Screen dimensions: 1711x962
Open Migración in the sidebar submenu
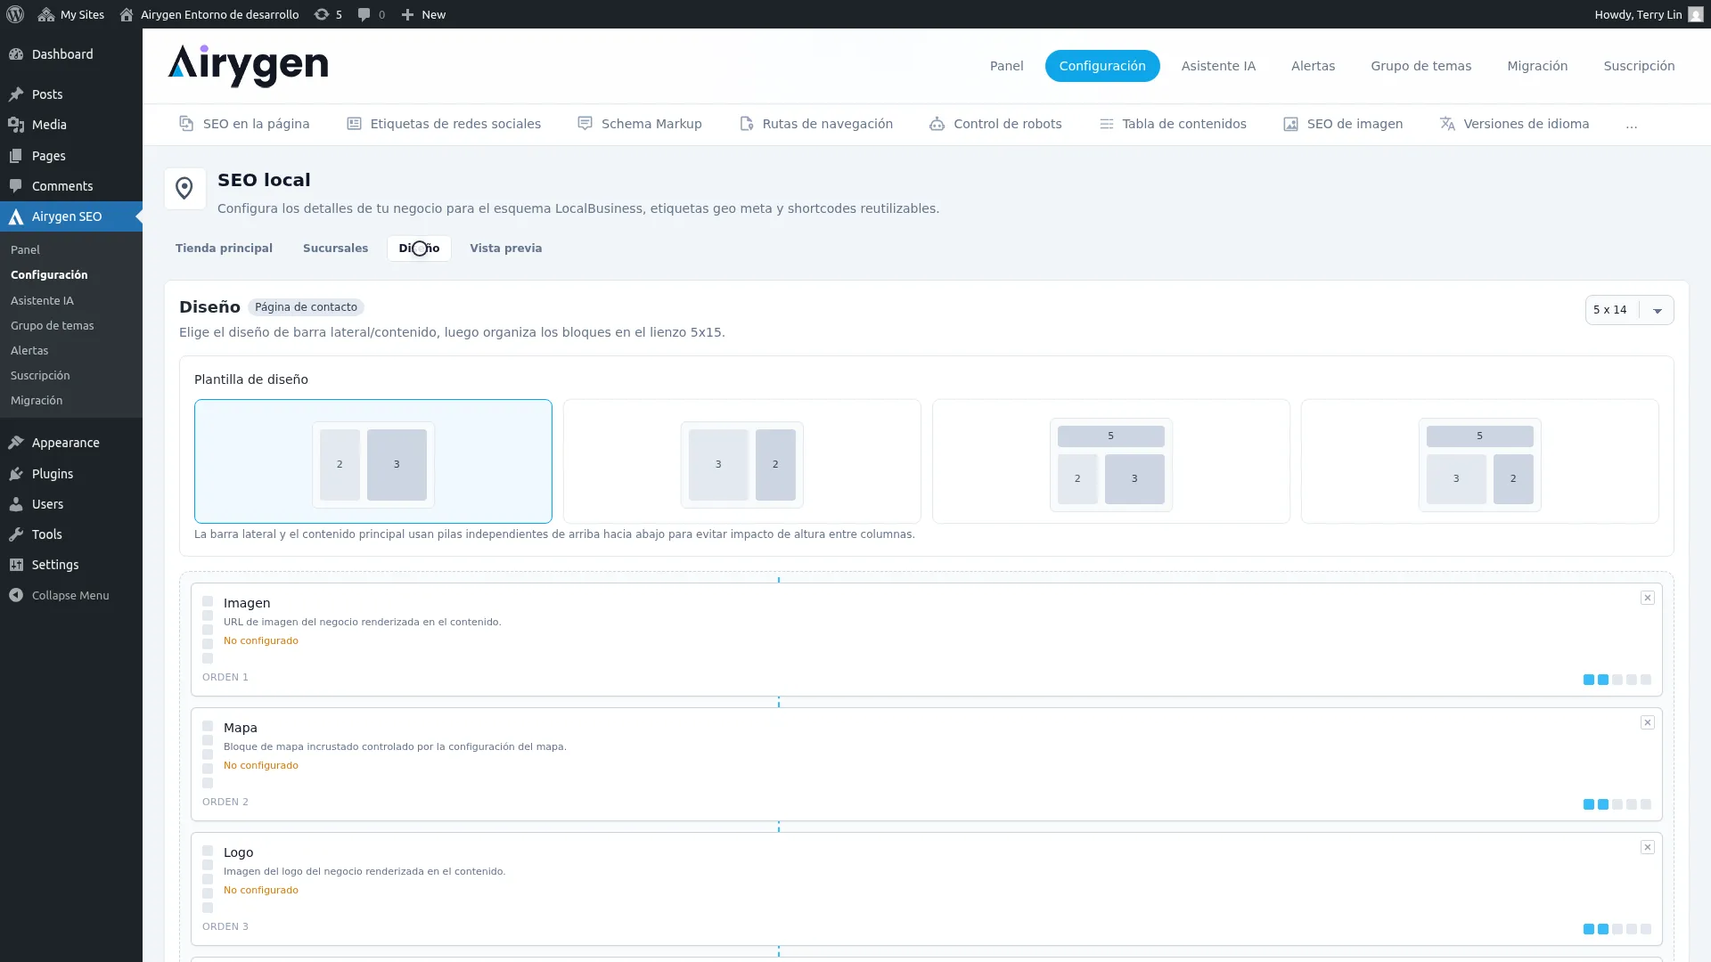(x=37, y=401)
